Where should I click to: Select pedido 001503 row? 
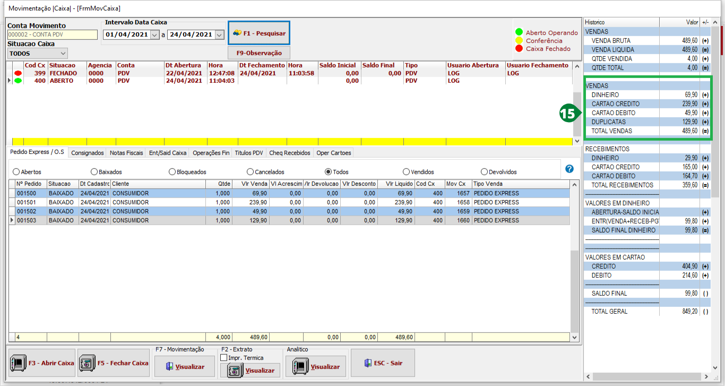290,220
